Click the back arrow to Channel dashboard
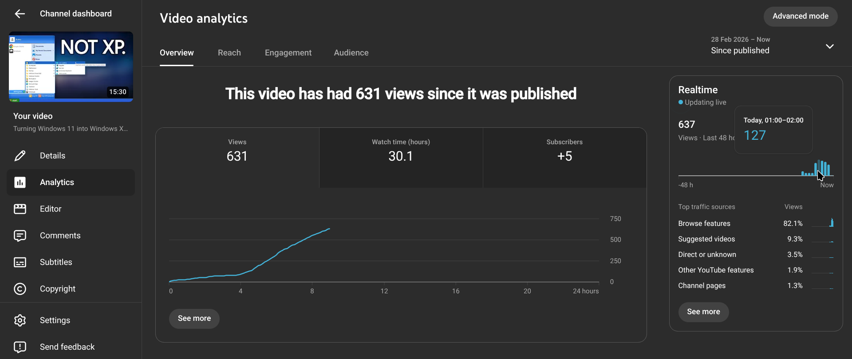The image size is (852, 359). click(x=20, y=14)
